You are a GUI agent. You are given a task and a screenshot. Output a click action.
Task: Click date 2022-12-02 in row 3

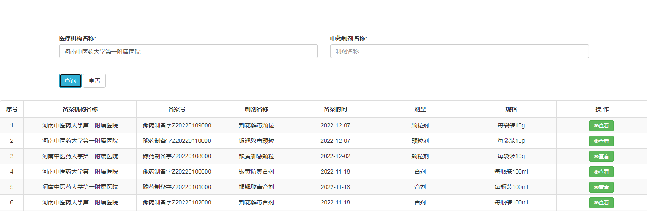point(335,156)
